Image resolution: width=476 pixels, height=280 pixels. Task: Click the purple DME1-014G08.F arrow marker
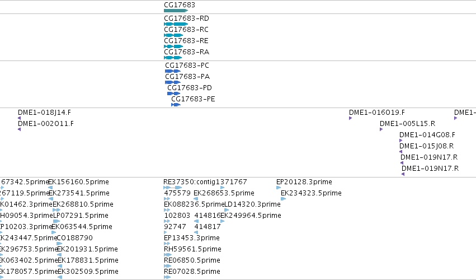(400, 141)
